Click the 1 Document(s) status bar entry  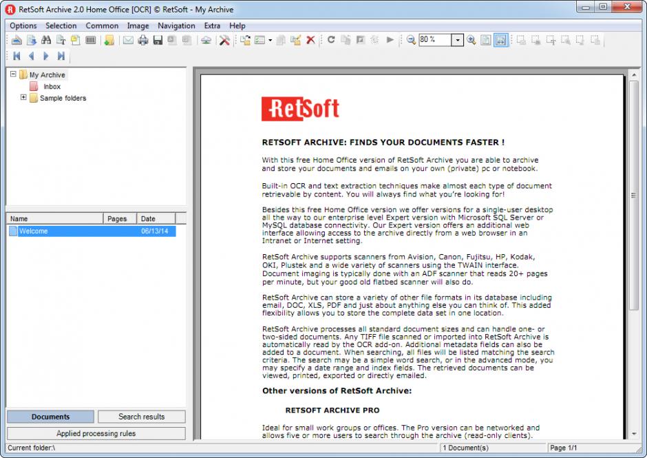coord(465,448)
